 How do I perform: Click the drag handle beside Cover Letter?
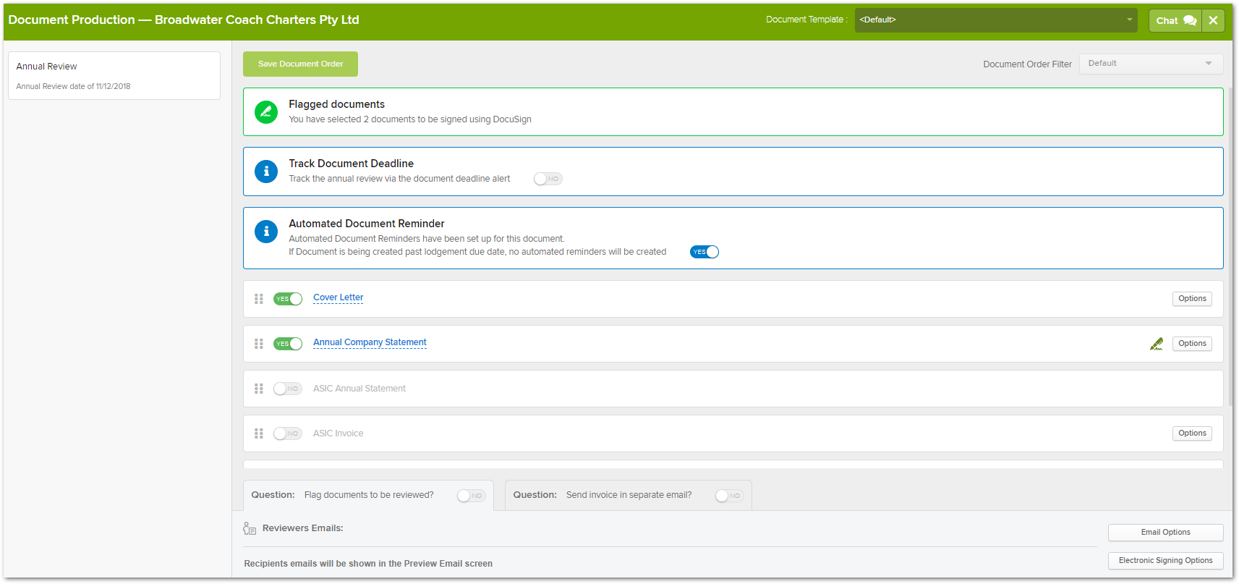[259, 299]
